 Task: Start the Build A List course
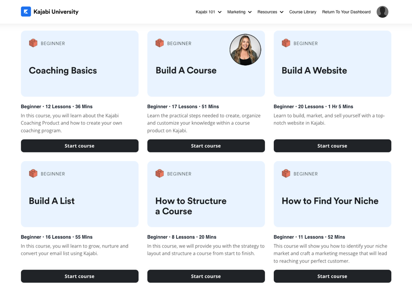point(80,276)
